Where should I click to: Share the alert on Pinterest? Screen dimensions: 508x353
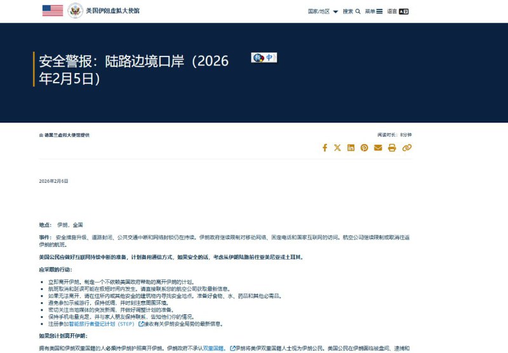(x=364, y=148)
